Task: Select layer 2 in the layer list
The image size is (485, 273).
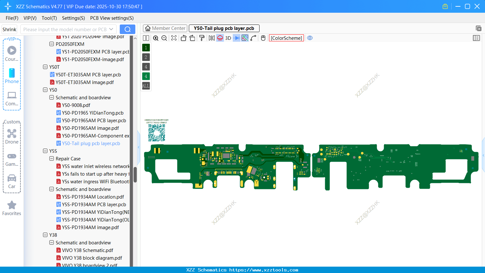Action: tap(146, 57)
